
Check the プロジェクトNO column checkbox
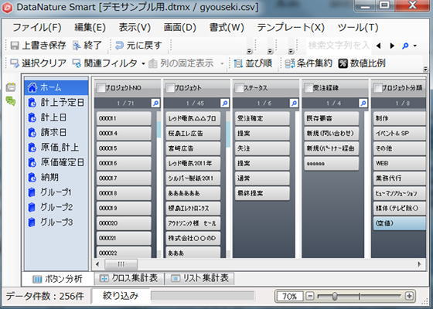click(101, 88)
